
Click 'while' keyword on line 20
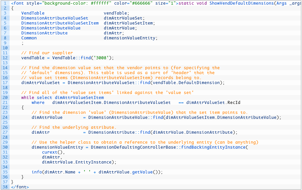point(28,98)
